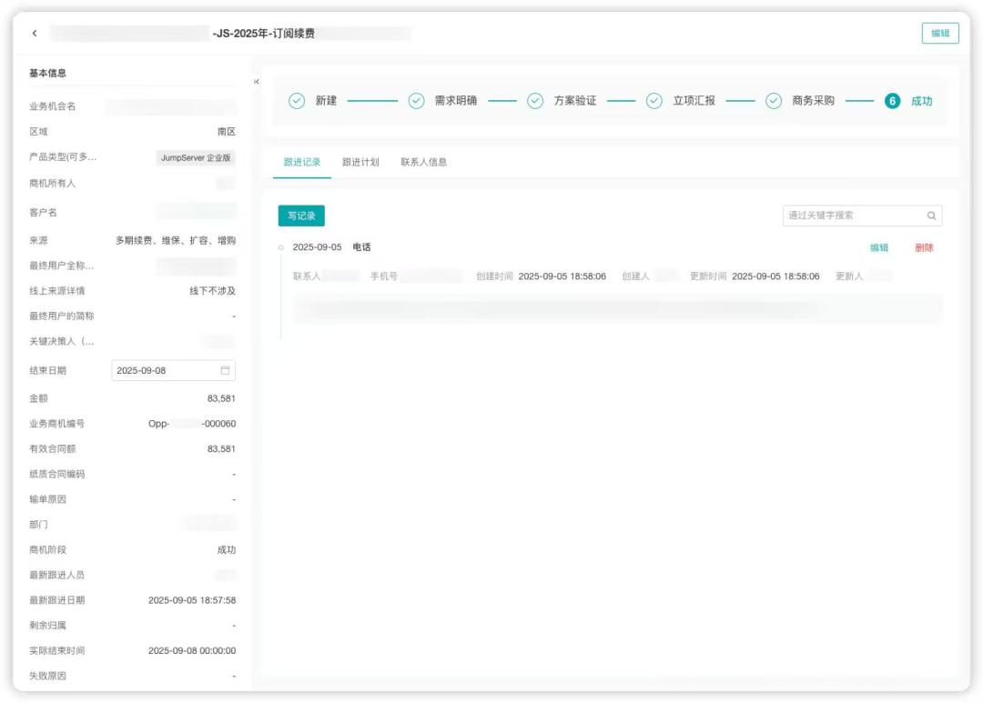
Task: Click the 立项汇报 stage checkmark icon
Action: point(654,101)
